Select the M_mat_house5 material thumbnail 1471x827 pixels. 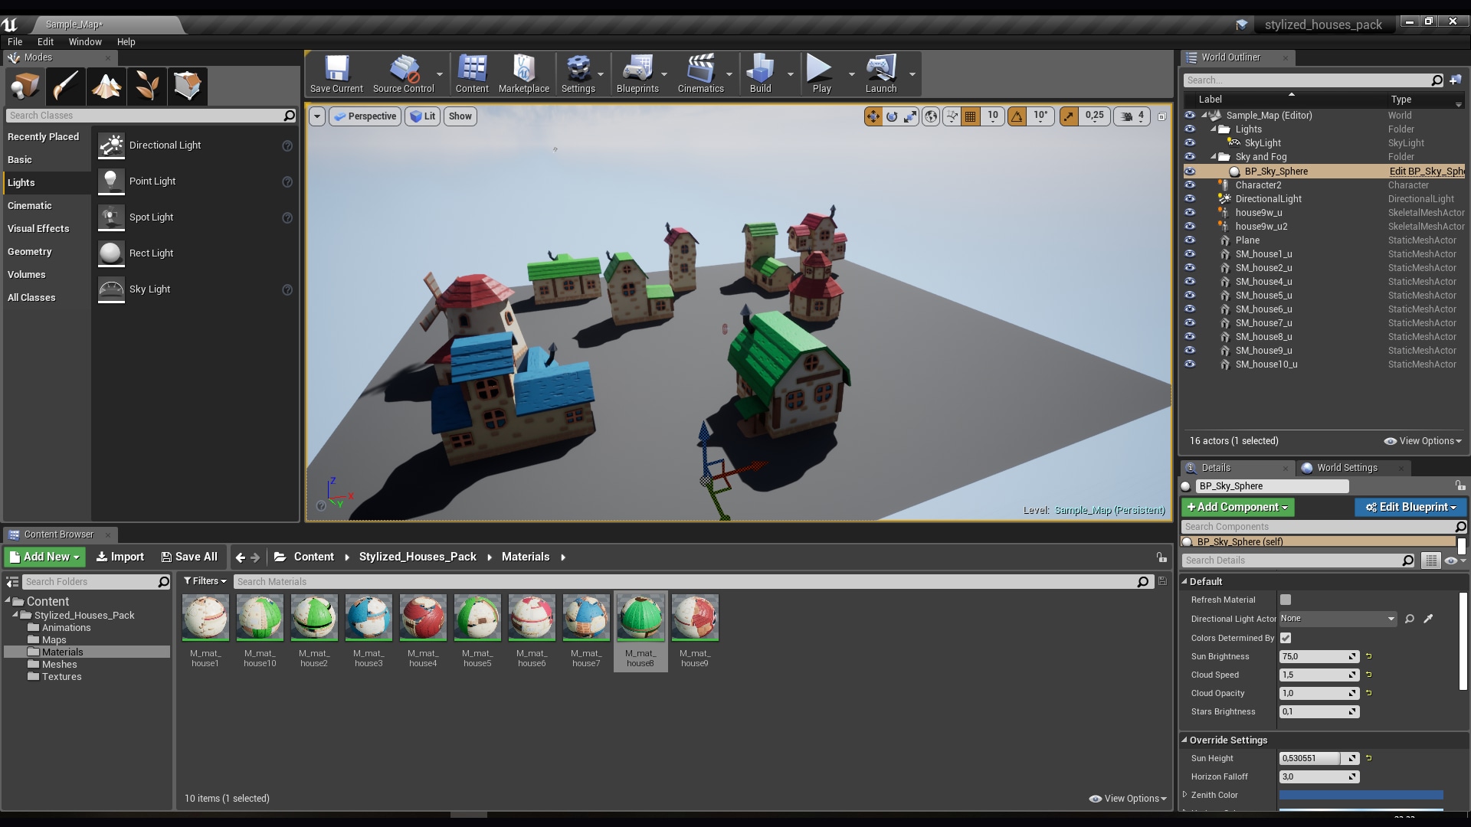[x=477, y=617]
